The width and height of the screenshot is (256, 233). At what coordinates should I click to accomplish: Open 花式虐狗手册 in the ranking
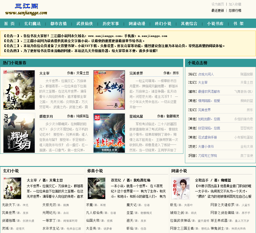pos(207,137)
